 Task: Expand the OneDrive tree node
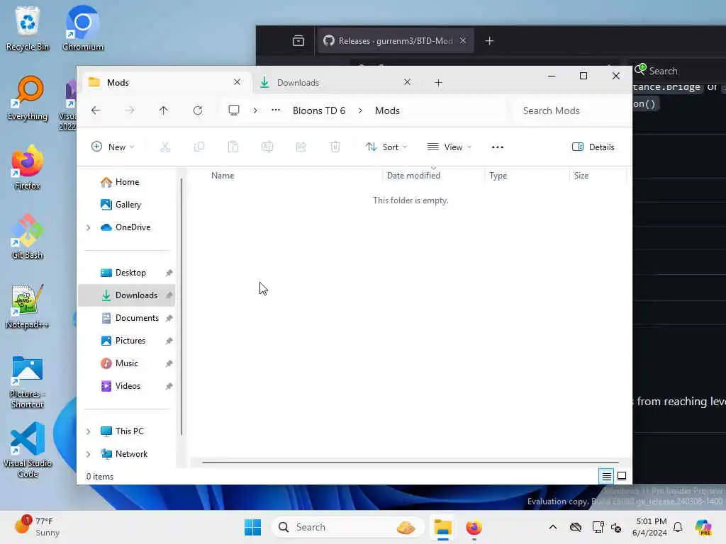pyautogui.click(x=88, y=227)
